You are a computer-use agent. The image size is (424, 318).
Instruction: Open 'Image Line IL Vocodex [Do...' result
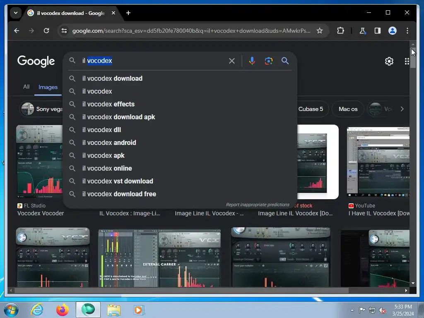pyautogui.click(x=295, y=213)
